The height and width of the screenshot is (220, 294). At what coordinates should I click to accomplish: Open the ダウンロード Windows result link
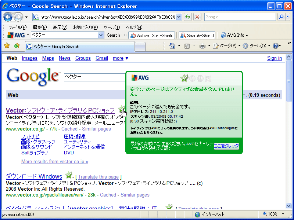tap(34, 176)
